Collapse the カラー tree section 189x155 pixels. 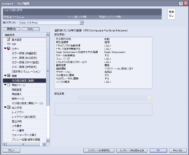[5, 49]
